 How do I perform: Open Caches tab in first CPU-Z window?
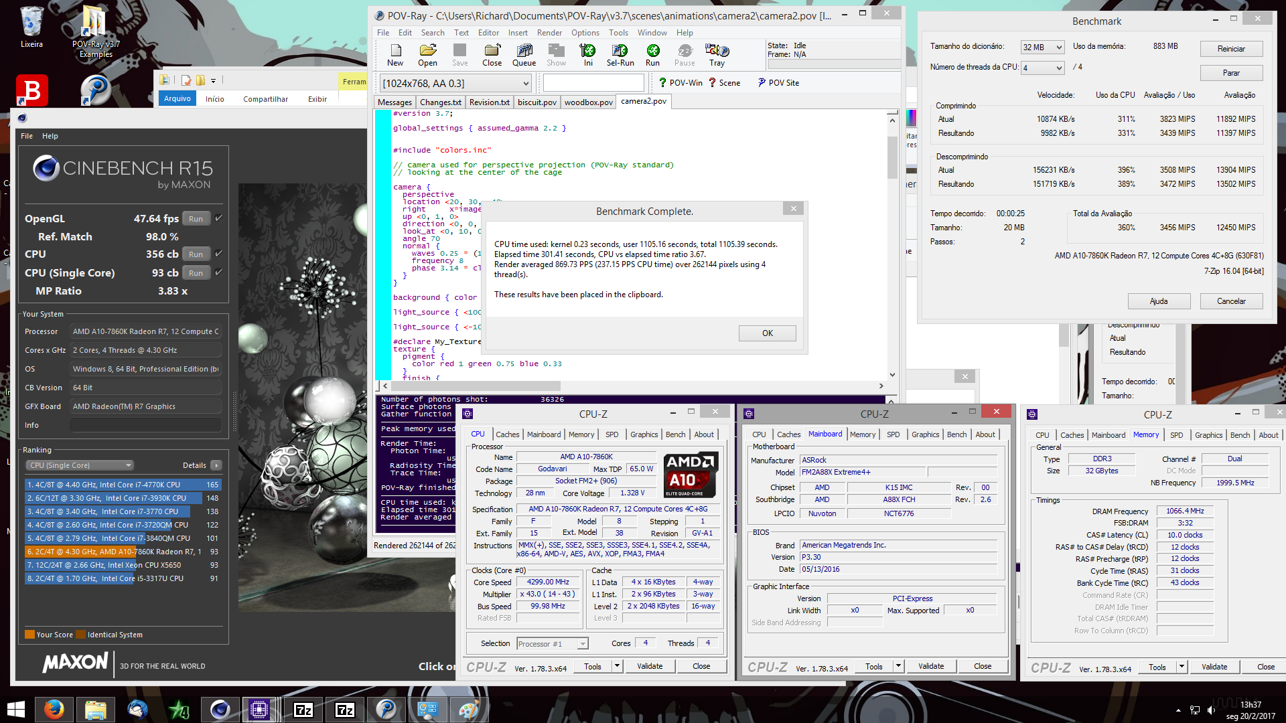[507, 434]
